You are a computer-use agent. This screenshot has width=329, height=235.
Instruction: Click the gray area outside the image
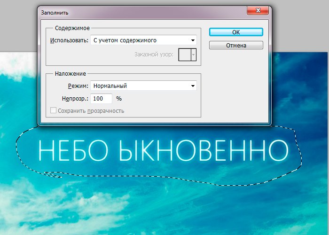[301, 28]
